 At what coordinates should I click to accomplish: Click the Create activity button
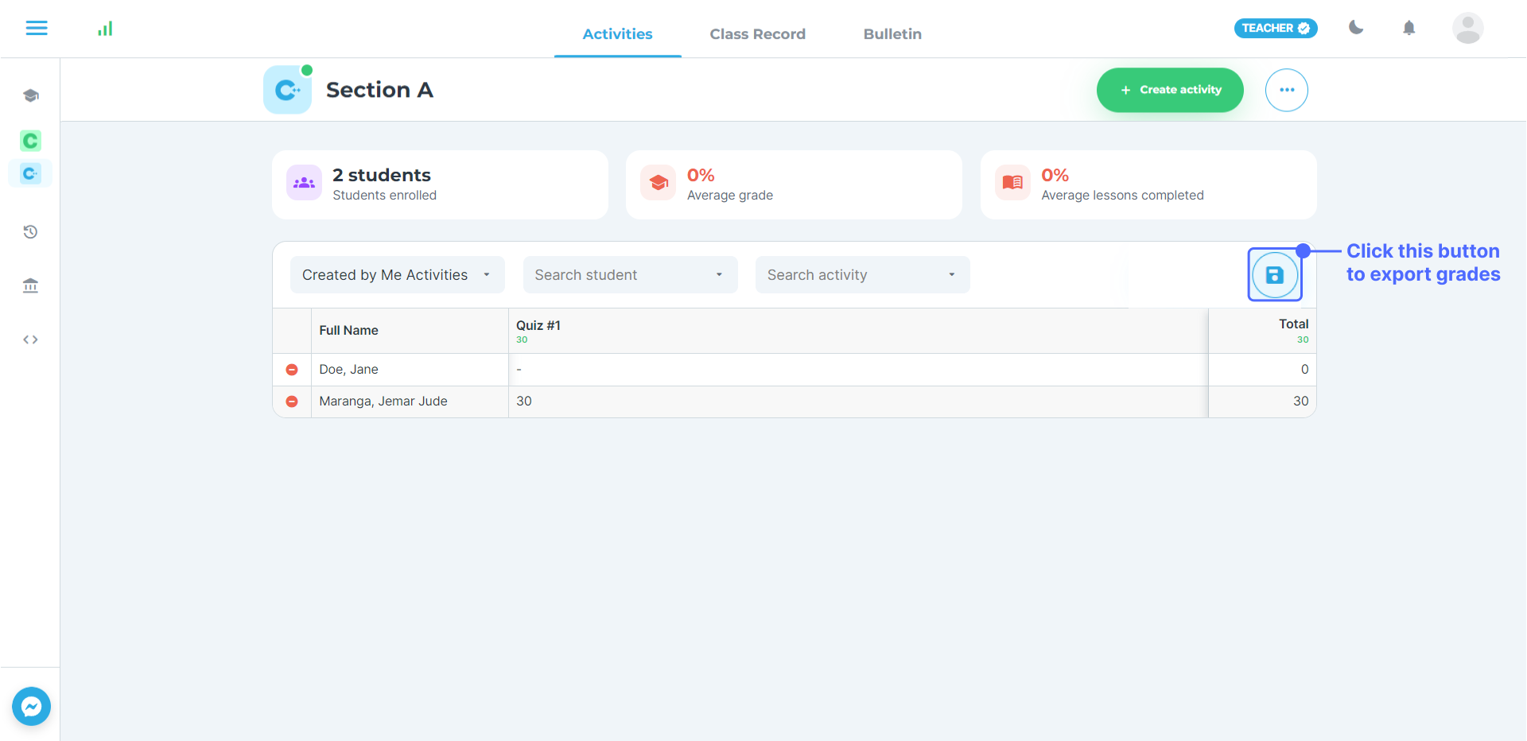coord(1169,90)
